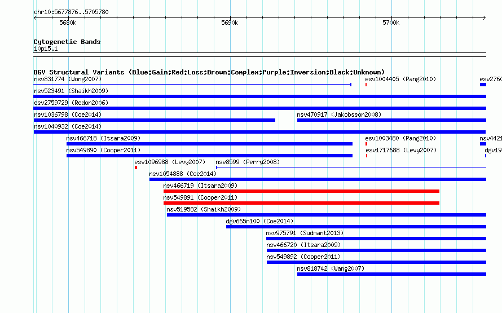The image size is (502, 313).
Task: Open nsv470917 (Jakobsson2008) variant label
Action: (x=339, y=114)
